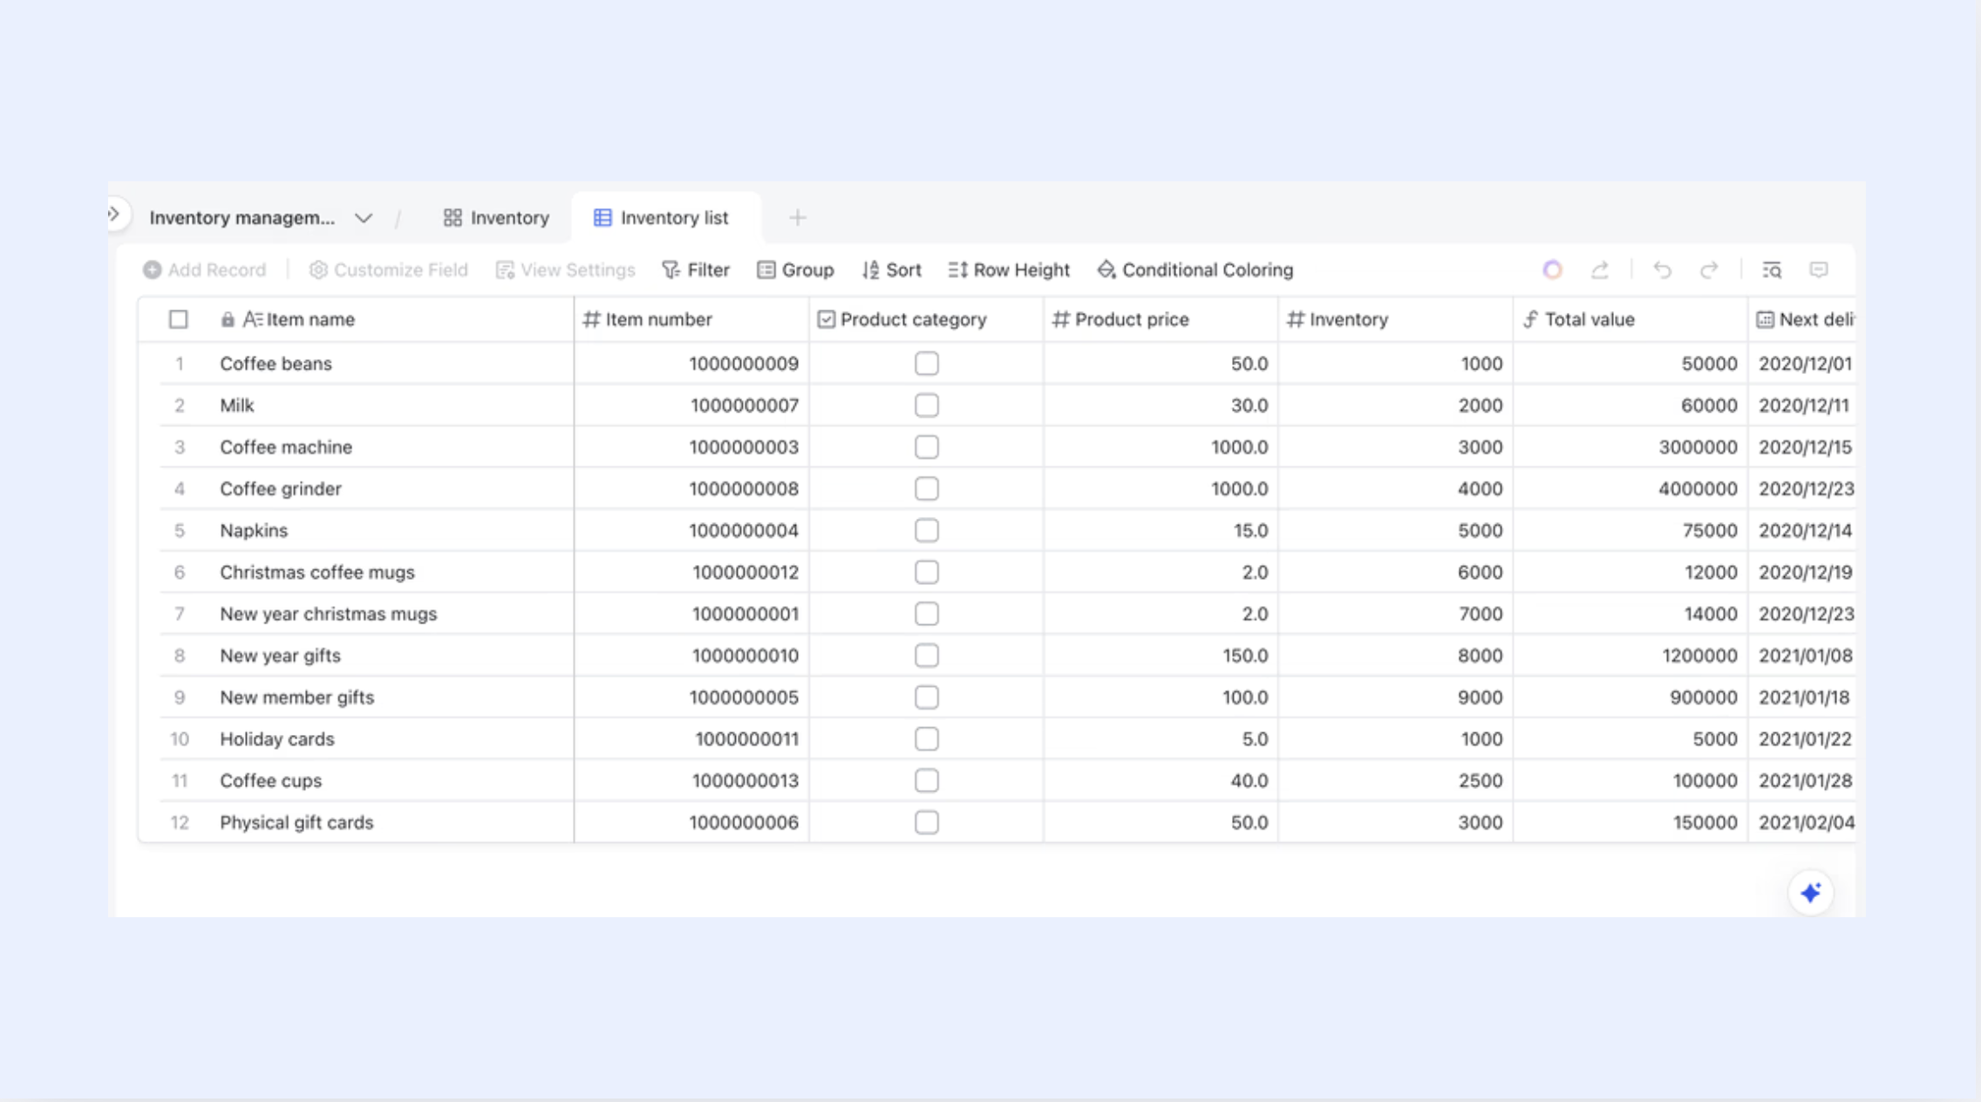Check Product category for Holiday cards
Image resolution: width=1981 pixels, height=1102 pixels.
click(927, 739)
